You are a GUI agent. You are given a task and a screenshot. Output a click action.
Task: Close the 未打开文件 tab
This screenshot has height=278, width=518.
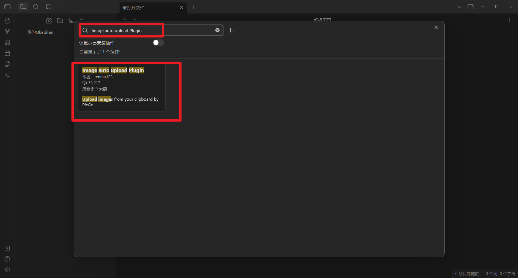182,8
